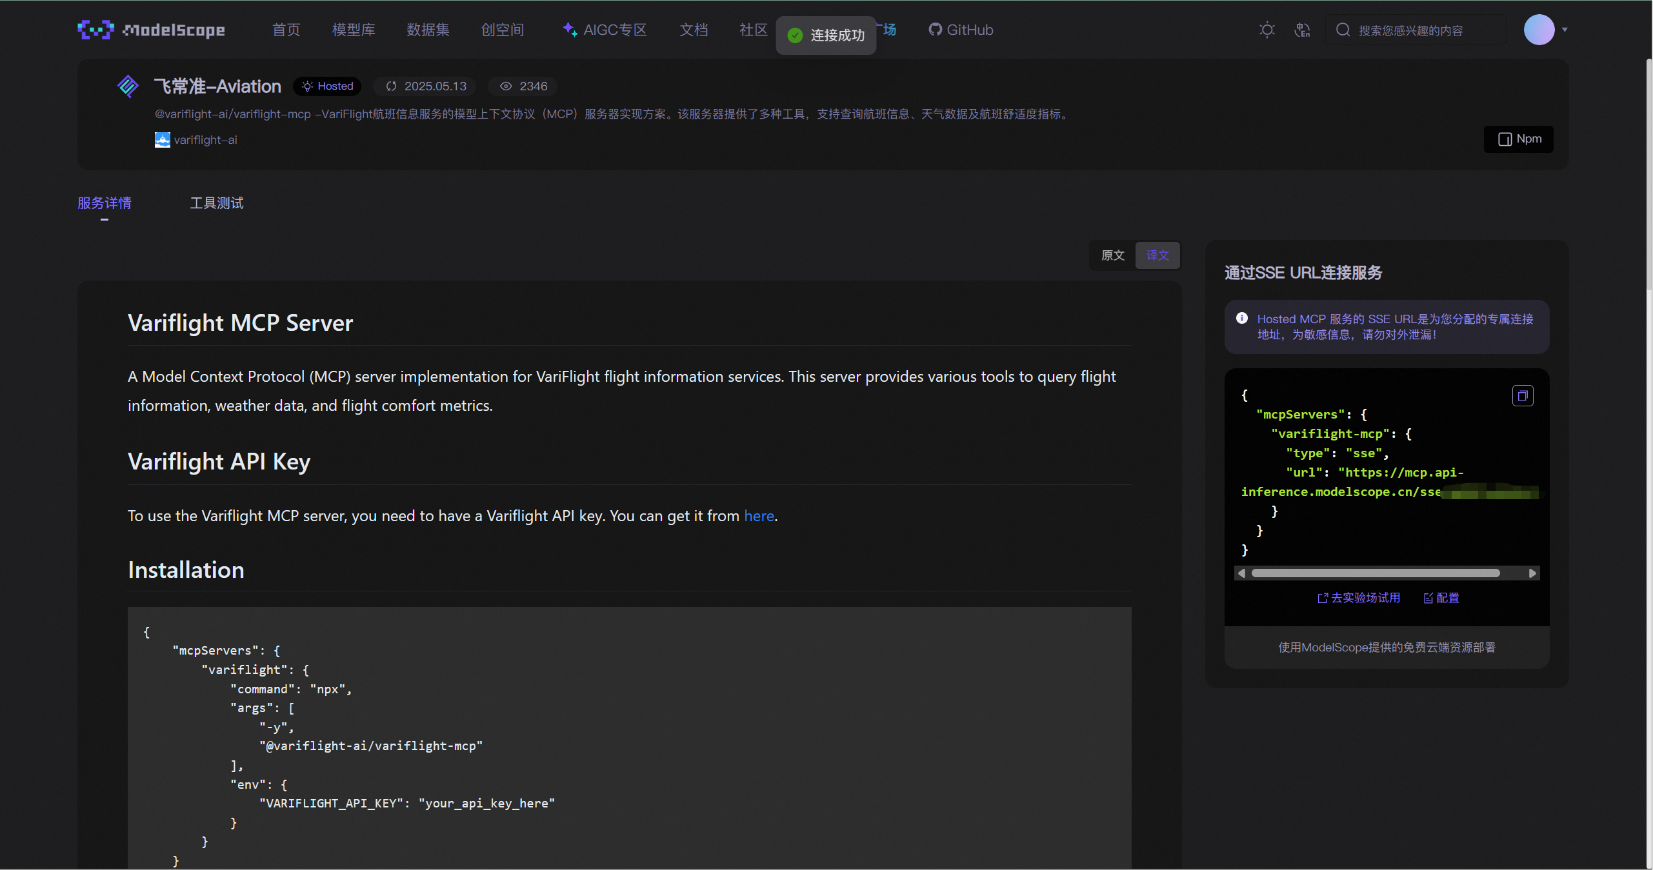Expand the account dropdown arrow
Viewport: 1653px width, 870px height.
coord(1565,30)
